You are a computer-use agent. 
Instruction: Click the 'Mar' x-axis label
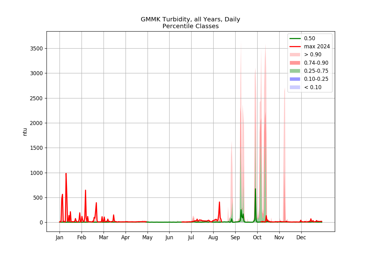(x=104, y=238)
